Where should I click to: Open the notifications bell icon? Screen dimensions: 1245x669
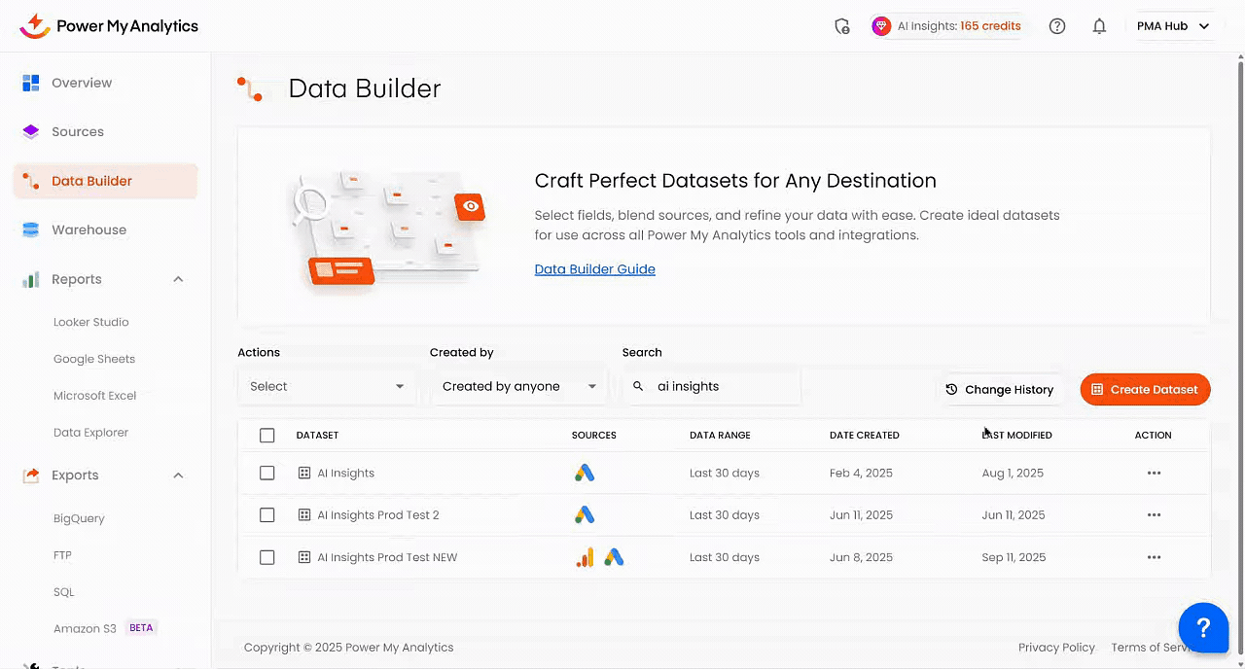click(x=1099, y=26)
